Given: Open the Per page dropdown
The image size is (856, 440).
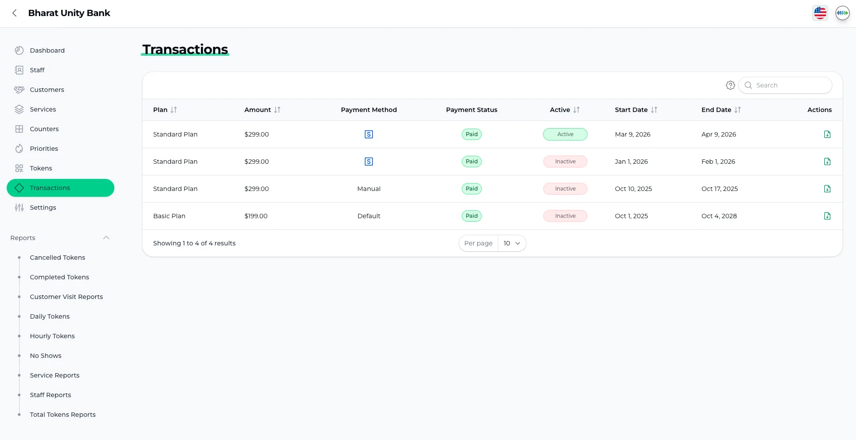Looking at the screenshot, I should click(512, 243).
